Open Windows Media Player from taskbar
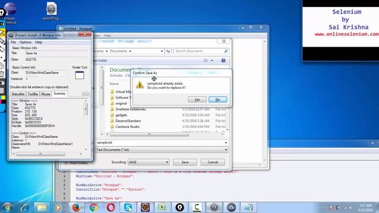Image resolution: width=379 pixels, height=213 pixels. pos(58,208)
